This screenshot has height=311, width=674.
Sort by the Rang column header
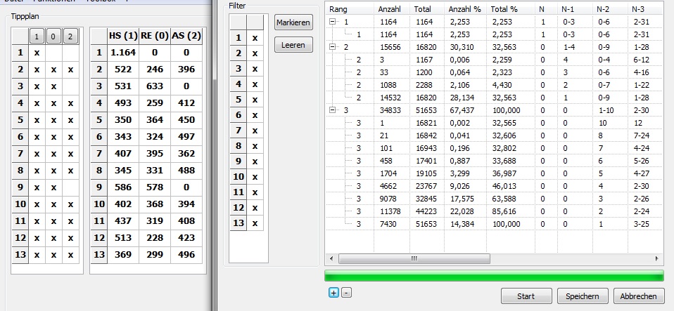click(350, 9)
